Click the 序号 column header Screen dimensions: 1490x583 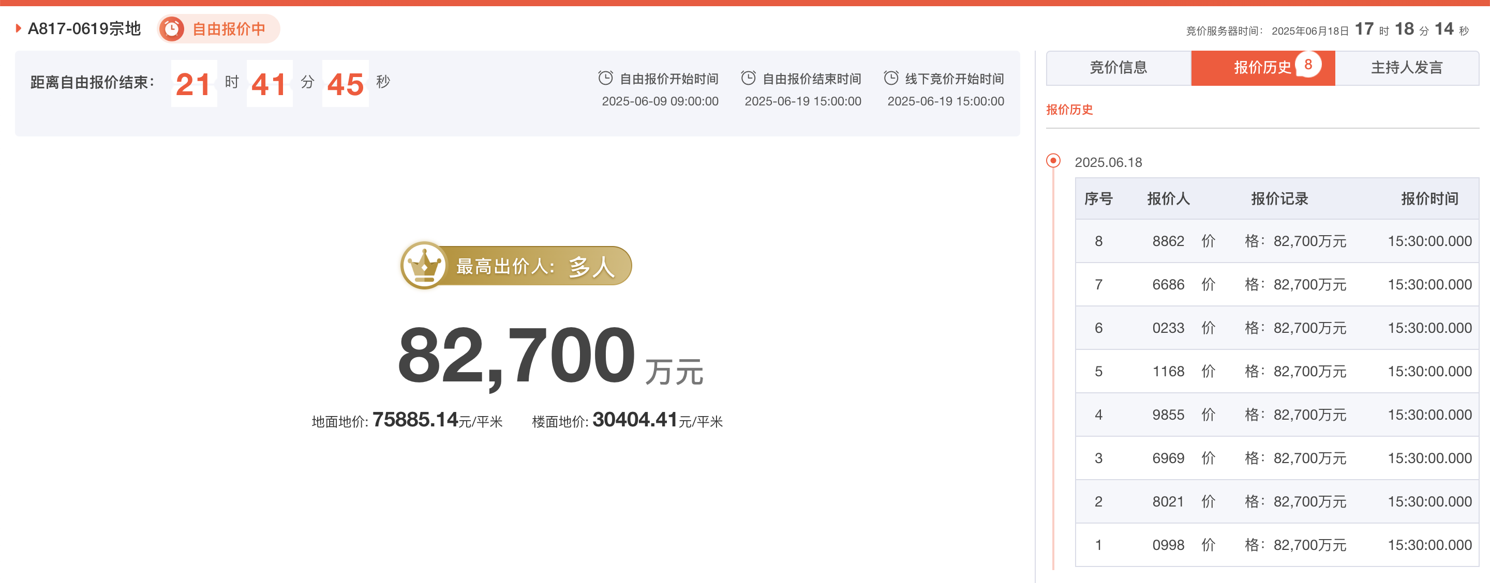(x=1098, y=199)
